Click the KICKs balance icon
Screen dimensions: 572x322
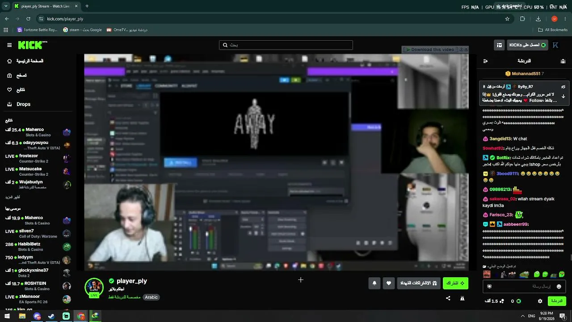tap(519, 301)
